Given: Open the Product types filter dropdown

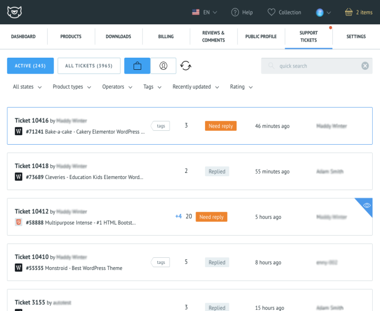Looking at the screenshot, I should point(71,87).
